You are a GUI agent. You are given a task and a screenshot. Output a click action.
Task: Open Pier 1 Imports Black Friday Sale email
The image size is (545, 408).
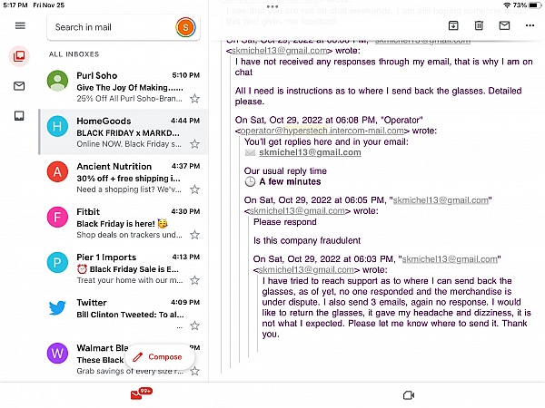coord(124,268)
